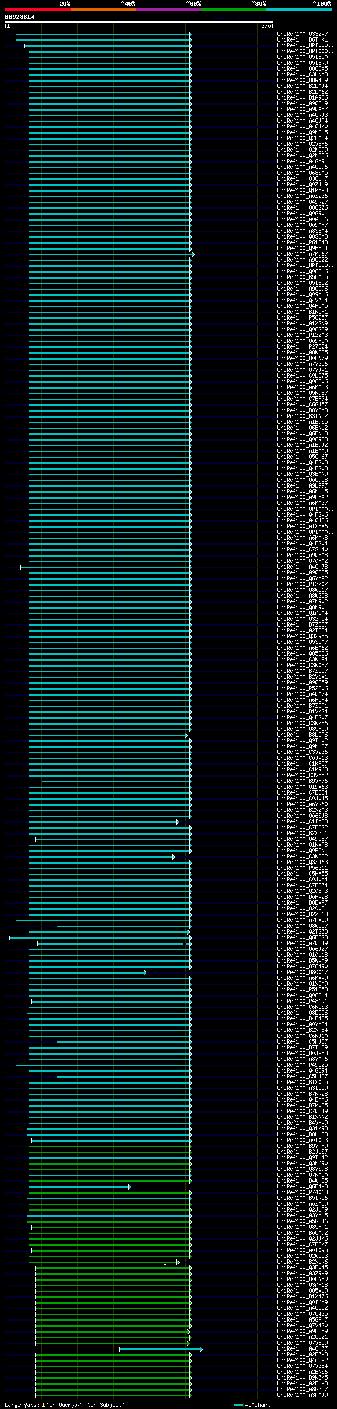
Task: Open hit UniRef100_A7PVD9
Action: click(x=303, y=920)
